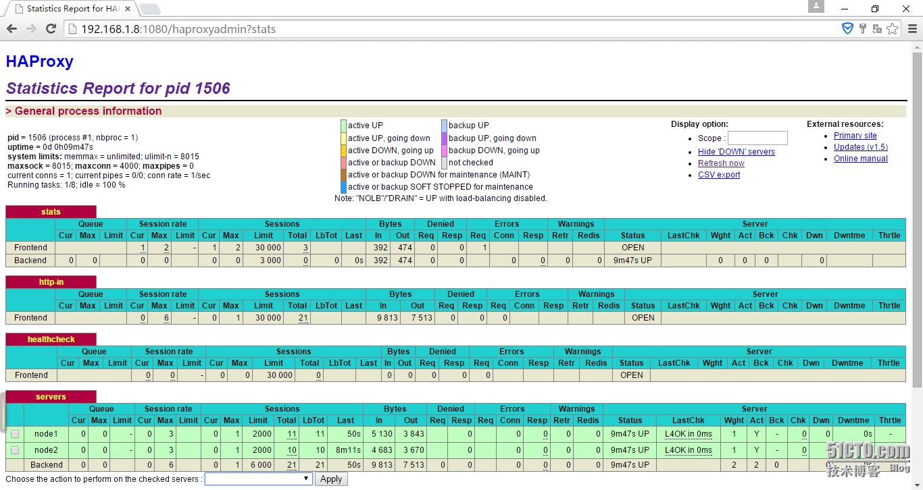The image size is (923, 490).
Task: Click node2 last session 8m11s
Action: click(349, 450)
